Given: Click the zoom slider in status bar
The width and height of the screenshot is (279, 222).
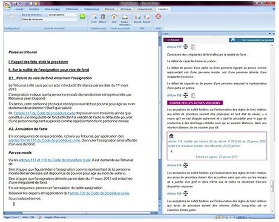Looking at the screenshot, I should (260, 217).
